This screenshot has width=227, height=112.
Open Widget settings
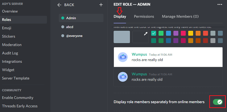pos(8,70)
